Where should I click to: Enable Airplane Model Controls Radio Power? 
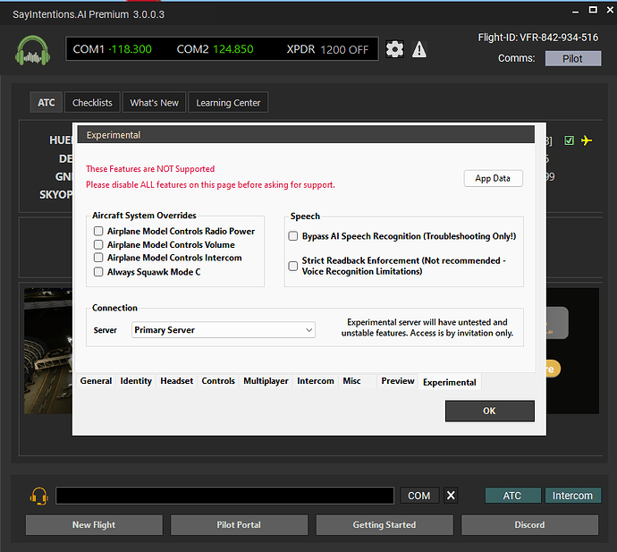[x=98, y=231]
